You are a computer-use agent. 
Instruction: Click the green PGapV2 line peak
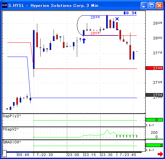[107, 130]
